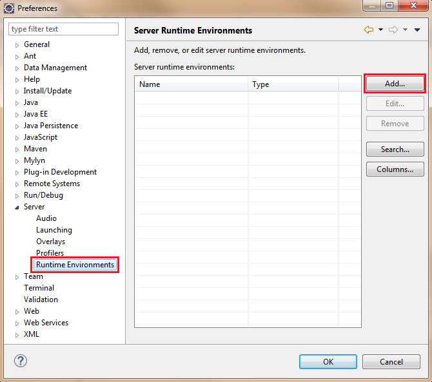Image resolution: width=432 pixels, height=382 pixels.
Task: Expand the Help node arrow
Action: pyautogui.click(x=17, y=80)
